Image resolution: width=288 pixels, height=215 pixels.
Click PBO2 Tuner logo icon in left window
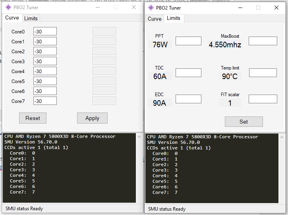[8, 7]
